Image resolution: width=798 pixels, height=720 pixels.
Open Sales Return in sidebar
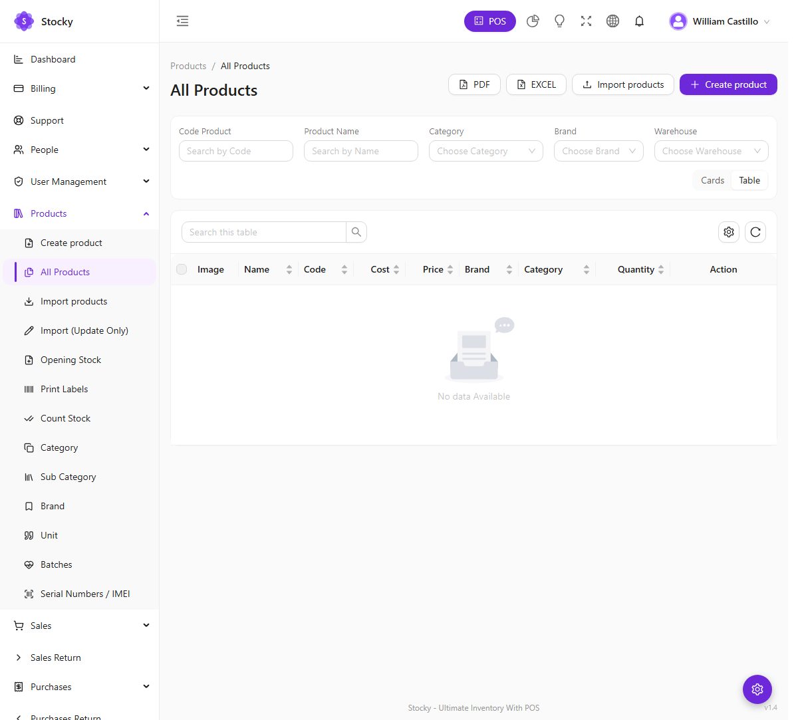pyautogui.click(x=79, y=658)
